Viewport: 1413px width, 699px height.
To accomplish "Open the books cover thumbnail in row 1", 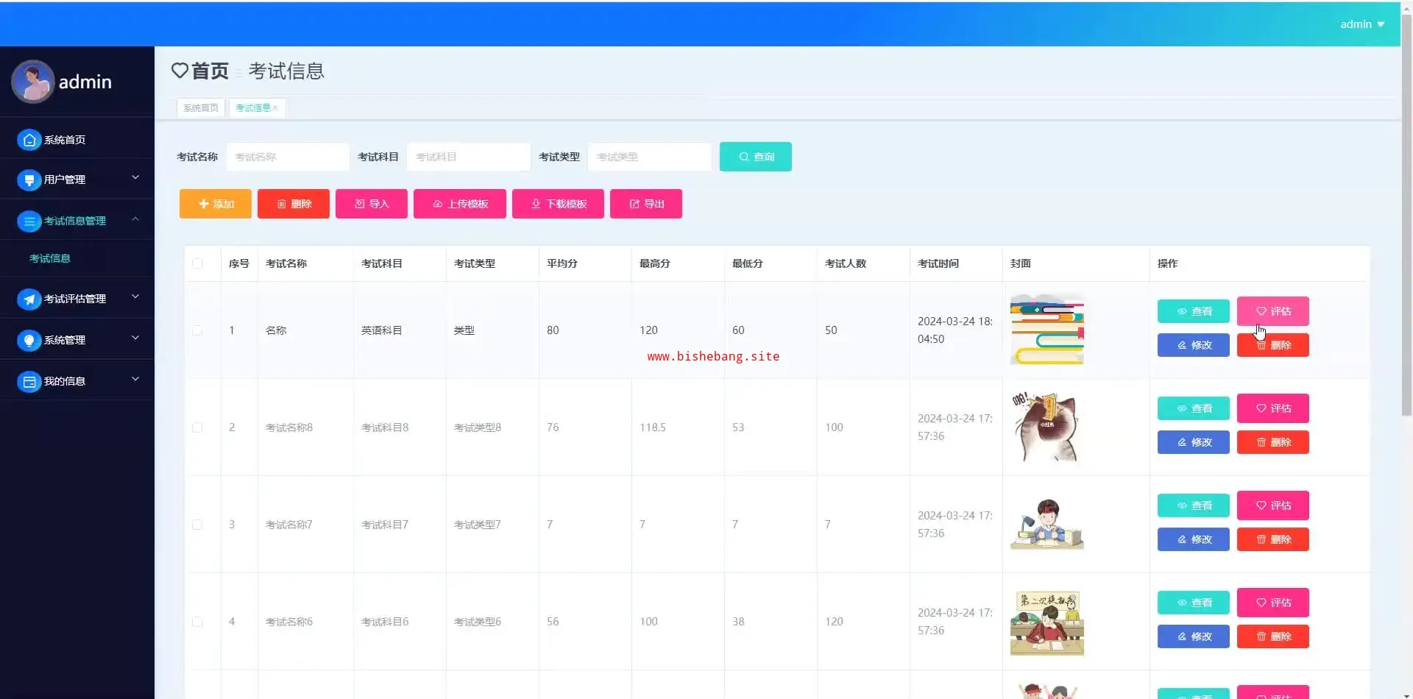I will (1047, 330).
